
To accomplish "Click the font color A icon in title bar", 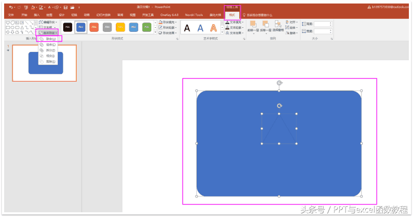I will (49, 7).
